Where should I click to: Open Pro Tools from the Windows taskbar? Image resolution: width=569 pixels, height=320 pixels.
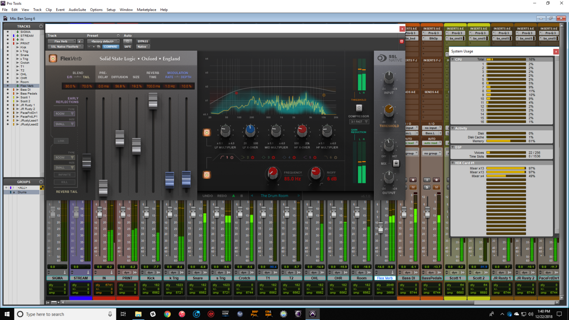(x=312, y=314)
